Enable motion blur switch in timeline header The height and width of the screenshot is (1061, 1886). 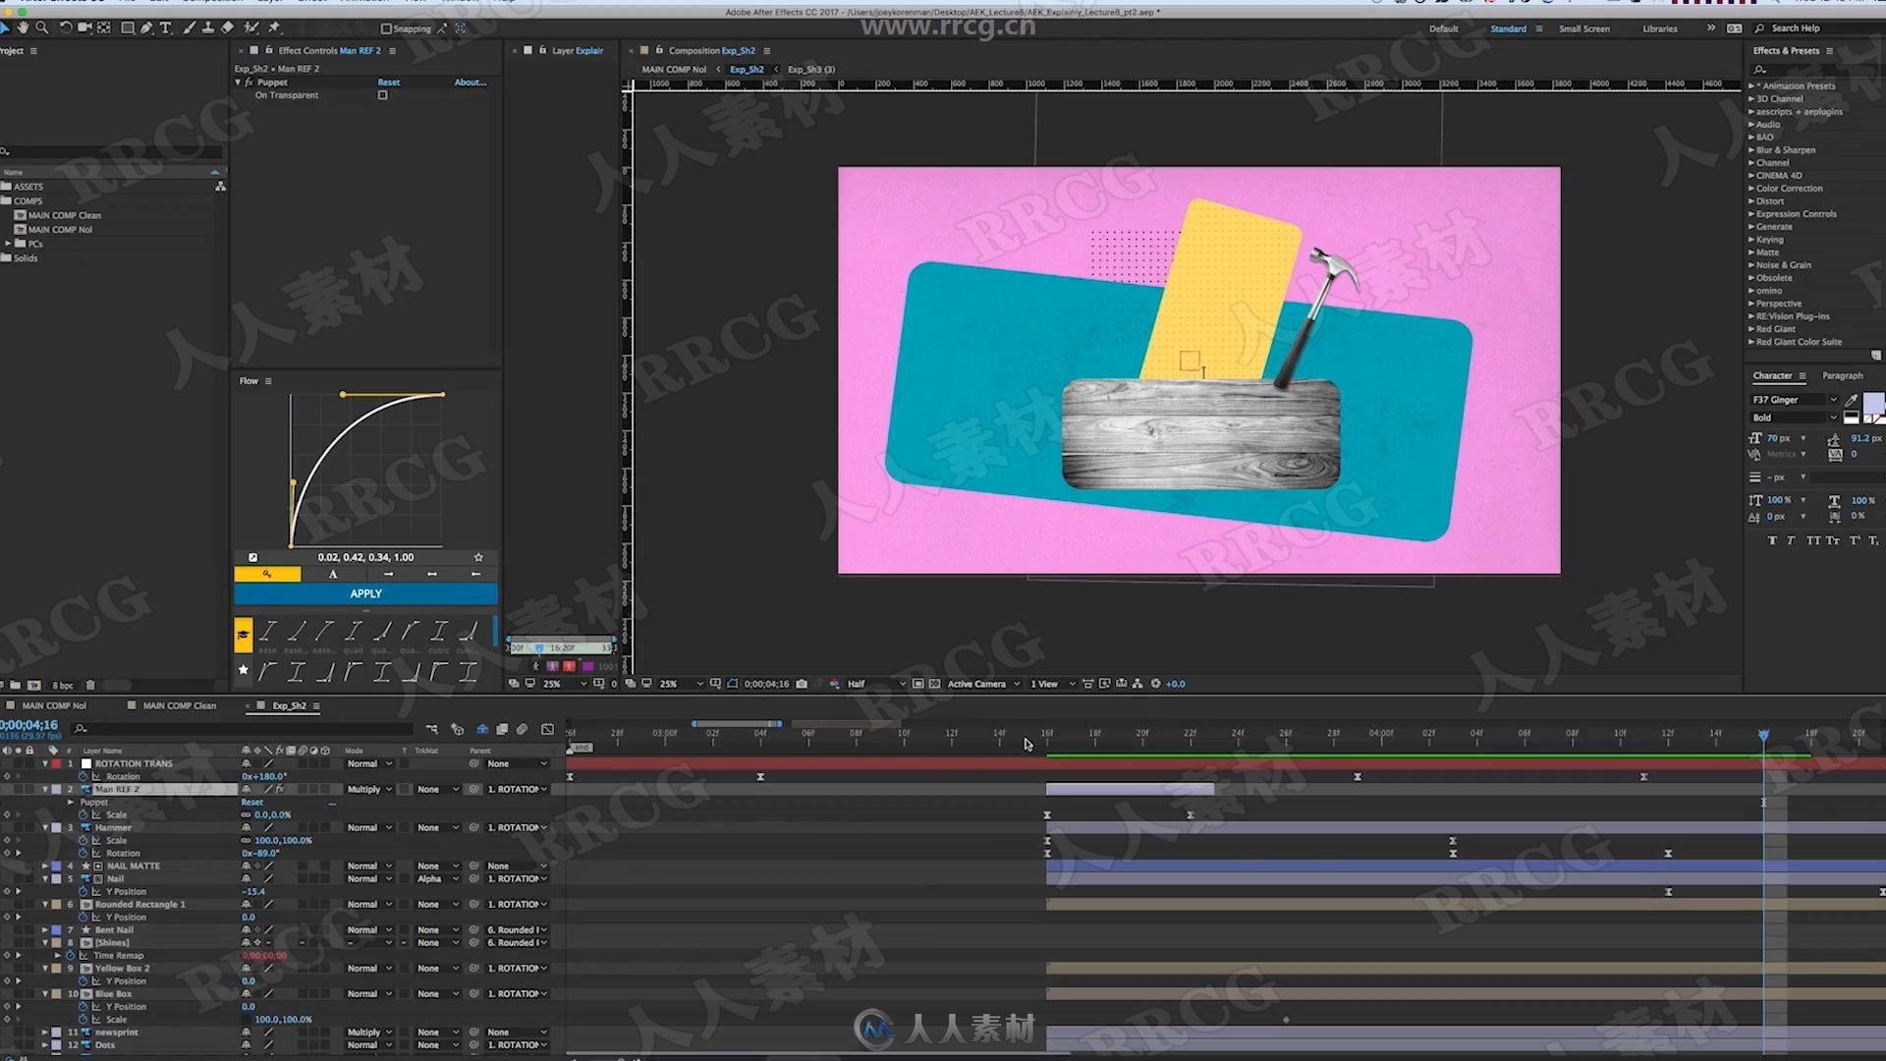[x=523, y=729]
